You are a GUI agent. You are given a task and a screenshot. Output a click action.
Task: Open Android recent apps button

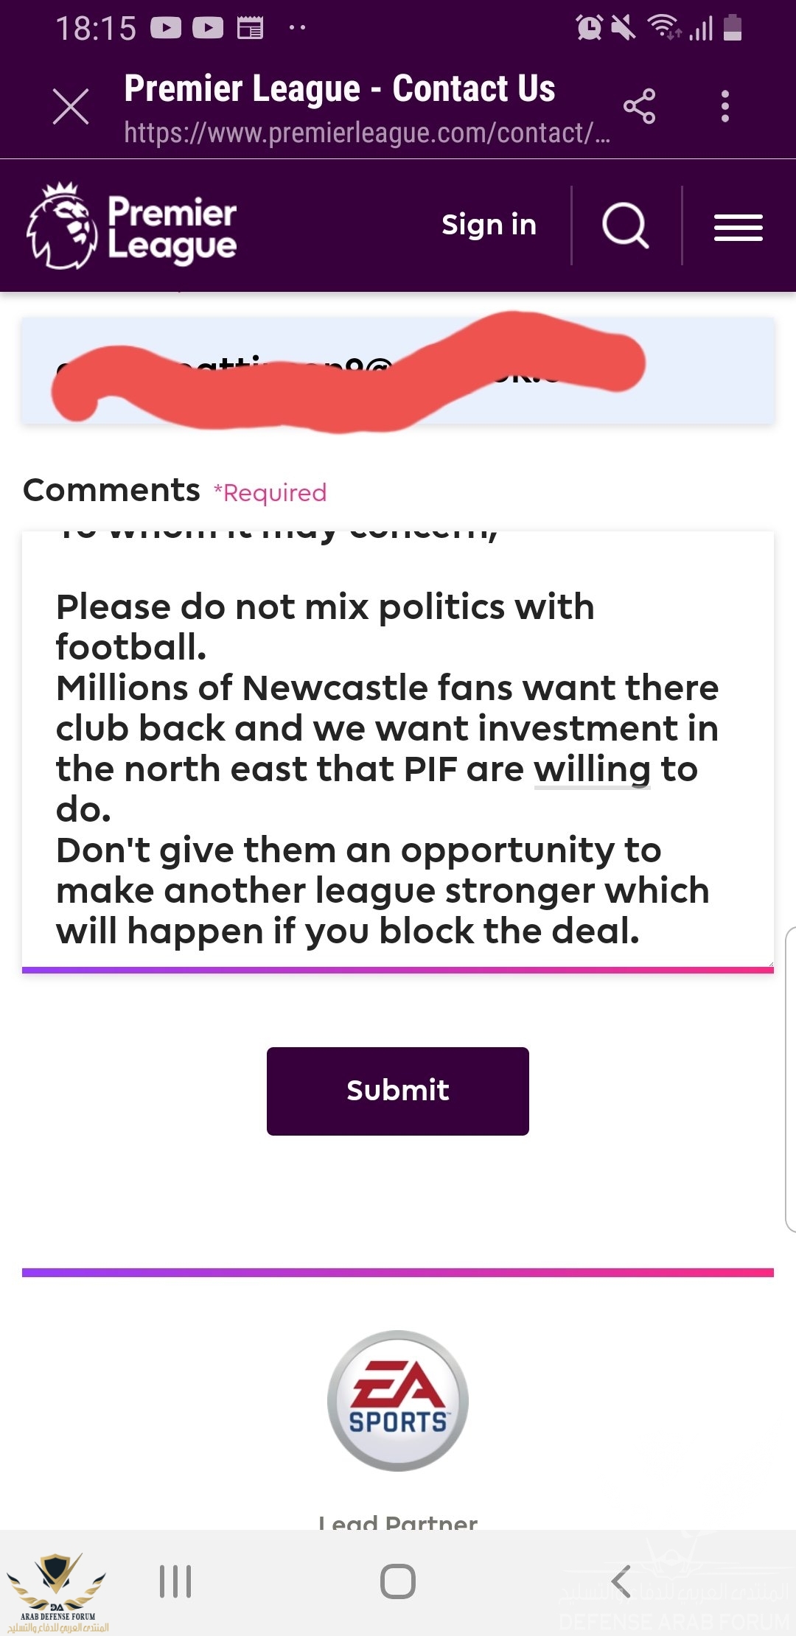tap(175, 1581)
